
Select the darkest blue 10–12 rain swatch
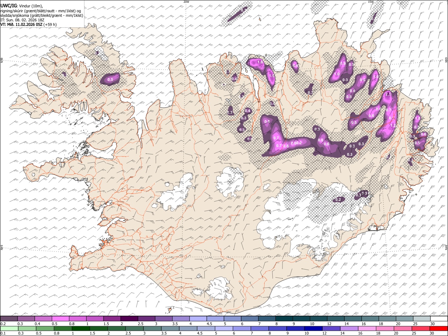click(313, 328)
